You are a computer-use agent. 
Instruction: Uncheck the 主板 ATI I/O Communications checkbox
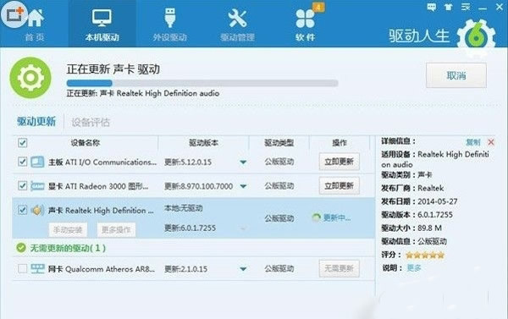22,162
